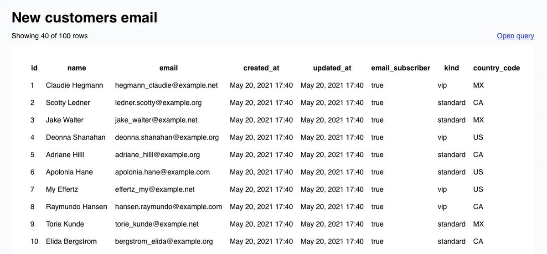Screen dimensions: 547x254
Task: Click email hansen.raymundo@example.com
Action: click(169, 207)
